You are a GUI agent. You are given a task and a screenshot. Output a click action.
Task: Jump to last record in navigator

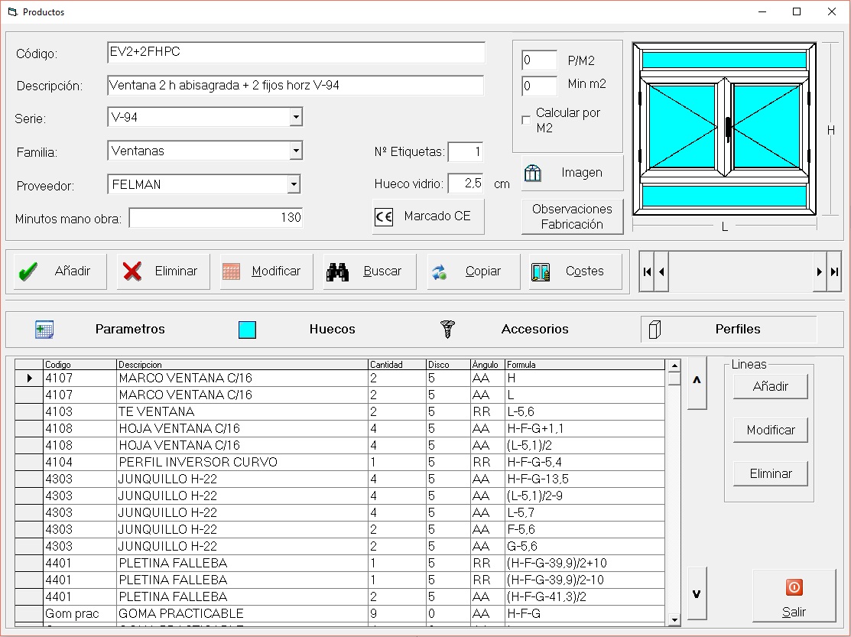coord(834,271)
